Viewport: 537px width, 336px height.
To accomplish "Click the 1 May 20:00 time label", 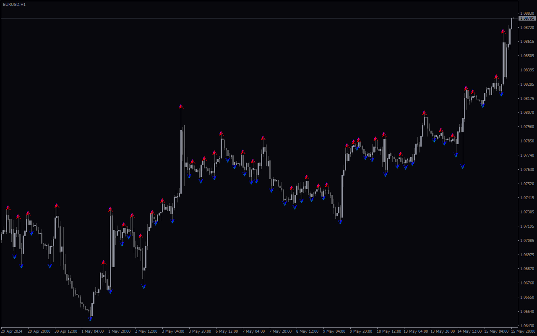I will [119, 331].
